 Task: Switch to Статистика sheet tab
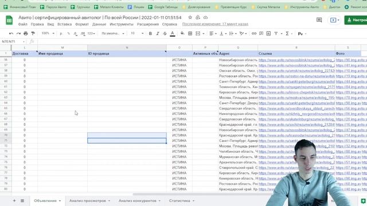(179, 201)
